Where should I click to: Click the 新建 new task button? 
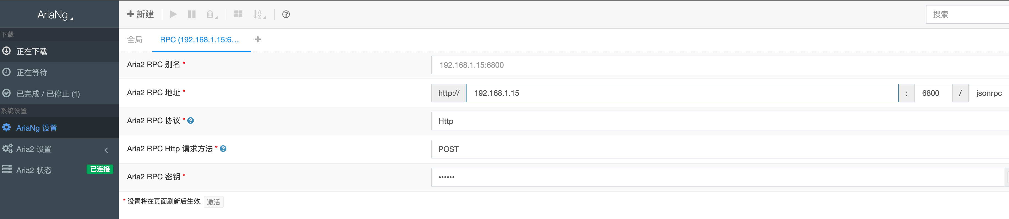(x=140, y=15)
